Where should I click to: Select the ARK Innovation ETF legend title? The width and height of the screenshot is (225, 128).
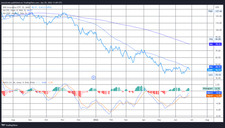tap(17, 7)
